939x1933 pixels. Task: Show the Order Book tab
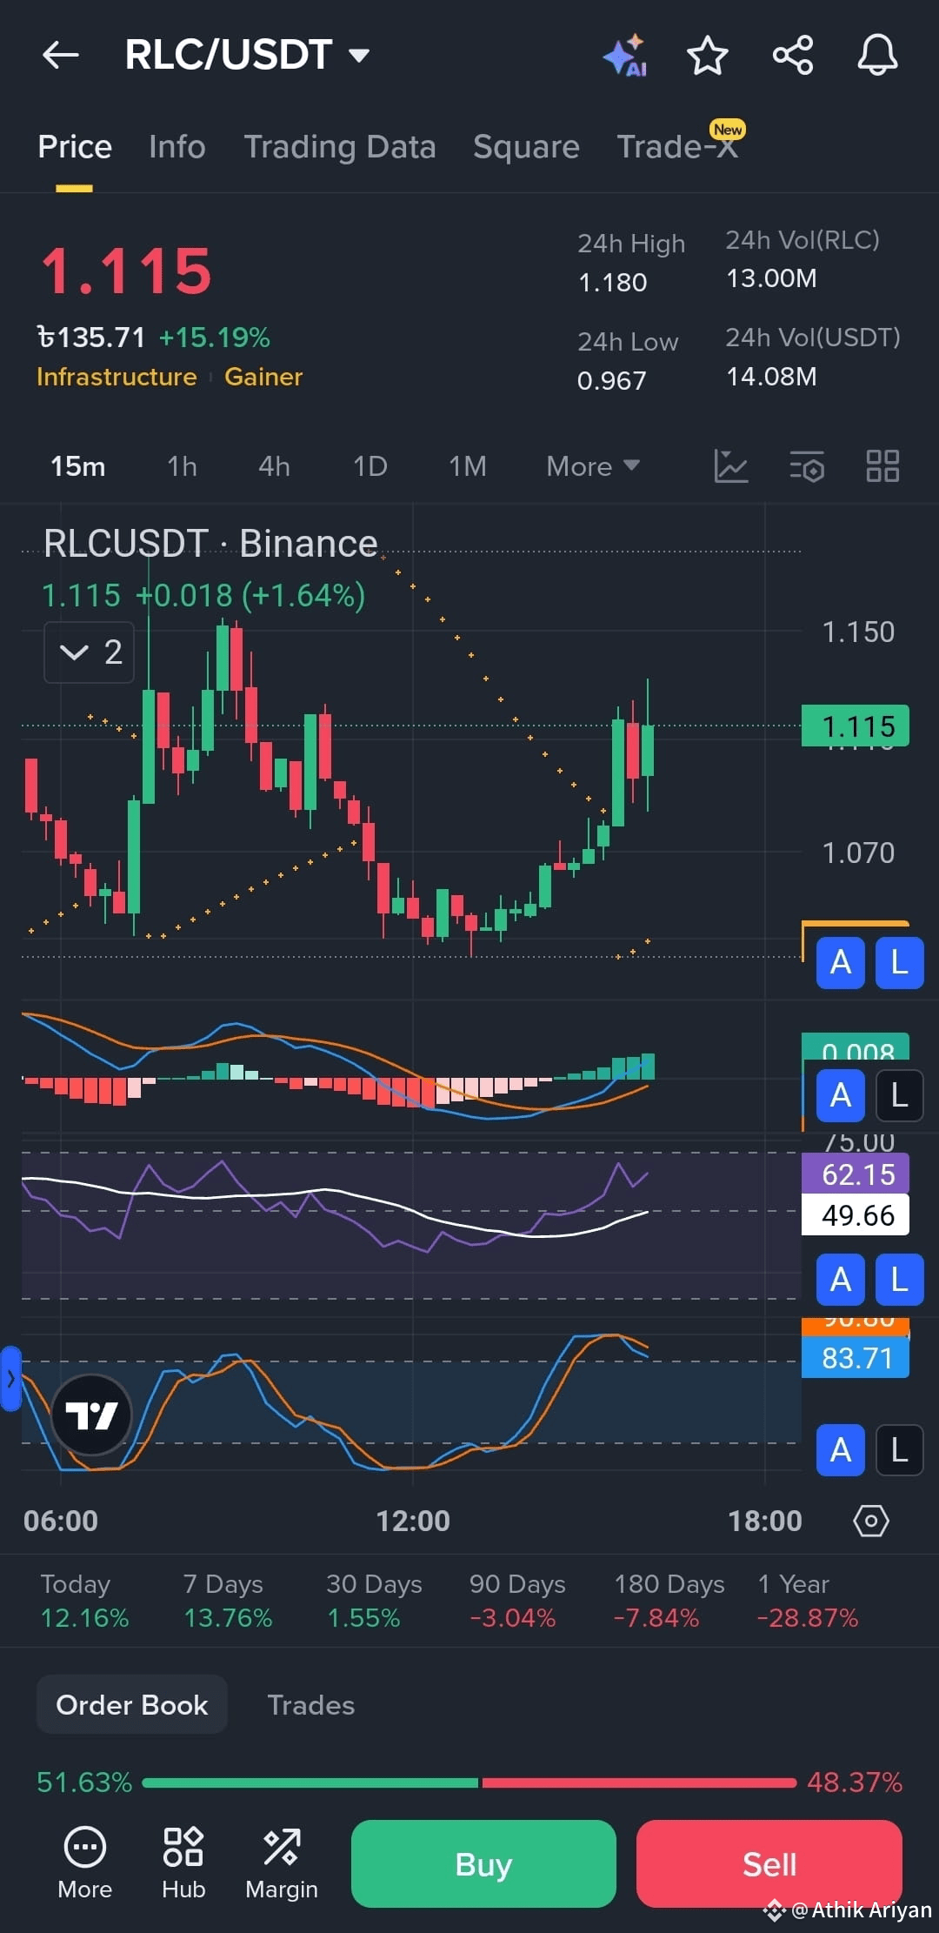132,1704
